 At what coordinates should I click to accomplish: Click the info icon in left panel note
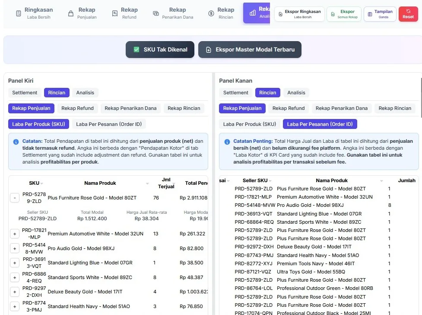pyautogui.click(x=16, y=141)
